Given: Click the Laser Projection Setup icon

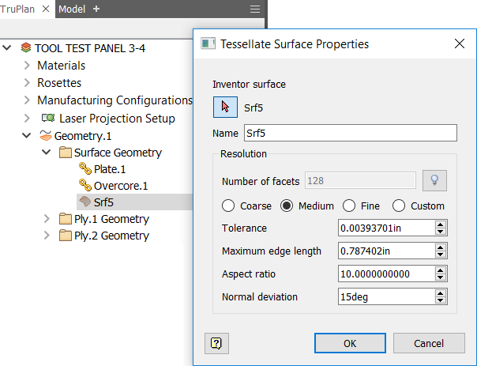Looking at the screenshot, I should tap(48, 118).
